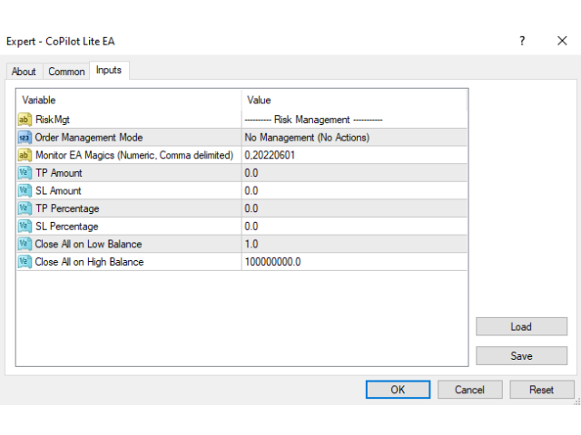Close the CoPilot Lite EA dialog
Viewport: 581px width, 435px height.
(x=562, y=41)
